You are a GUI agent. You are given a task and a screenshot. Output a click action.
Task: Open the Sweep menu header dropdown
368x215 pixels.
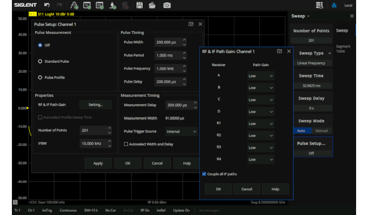coord(301,16)
